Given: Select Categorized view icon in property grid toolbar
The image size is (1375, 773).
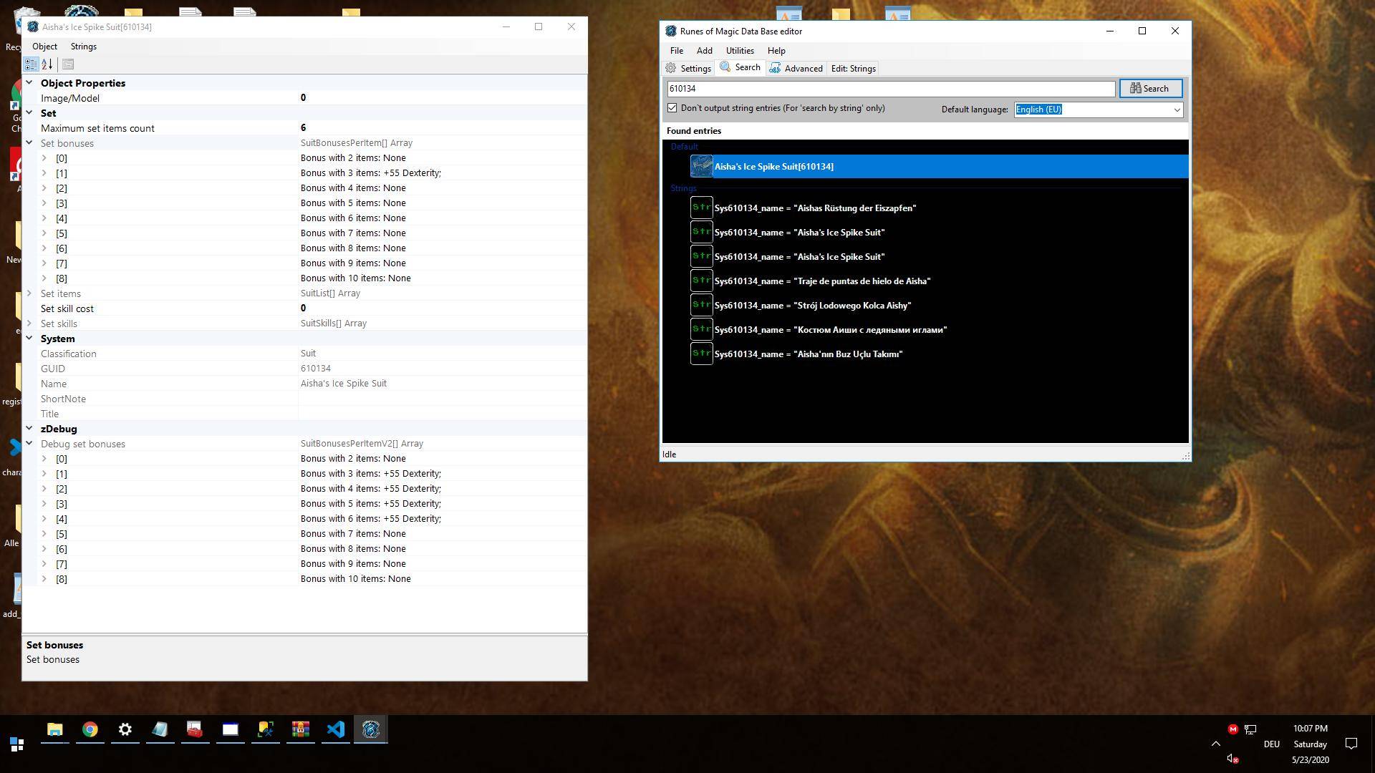Looking at the screenshot, I should coord(31,64).
